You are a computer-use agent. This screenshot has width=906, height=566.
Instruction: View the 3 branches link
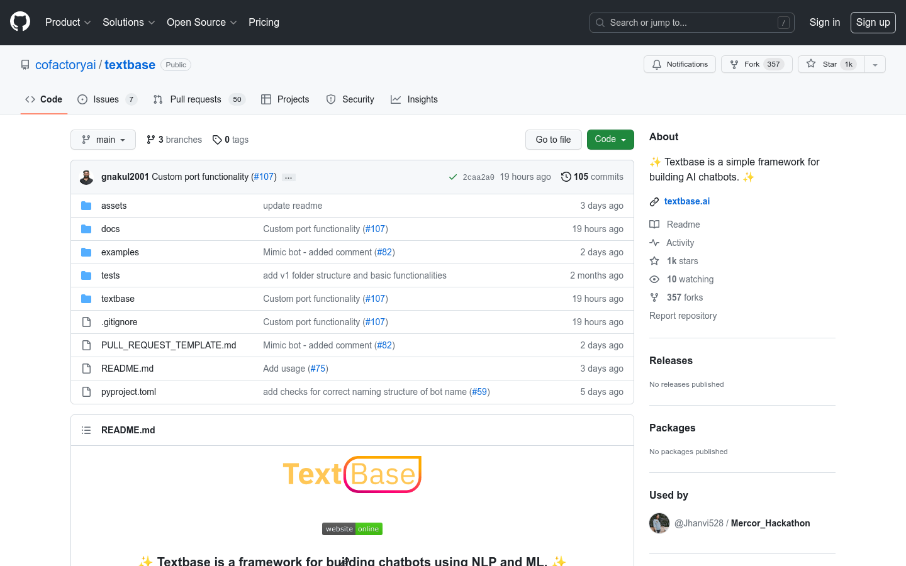pos(174,140)
